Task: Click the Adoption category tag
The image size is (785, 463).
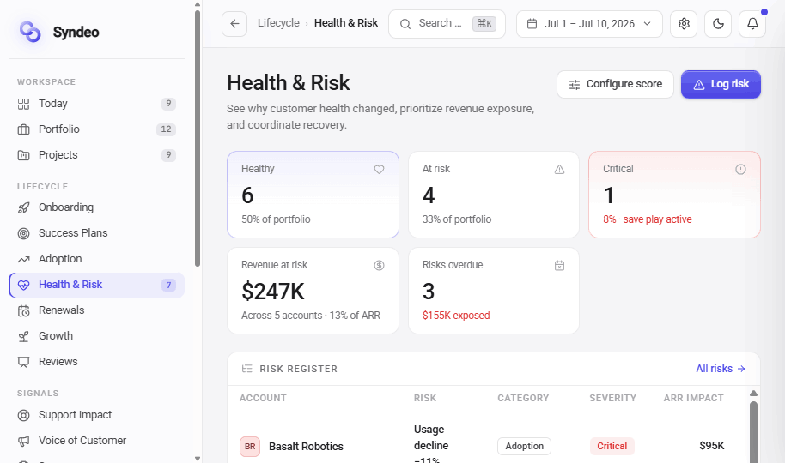Action: (524, 446)
